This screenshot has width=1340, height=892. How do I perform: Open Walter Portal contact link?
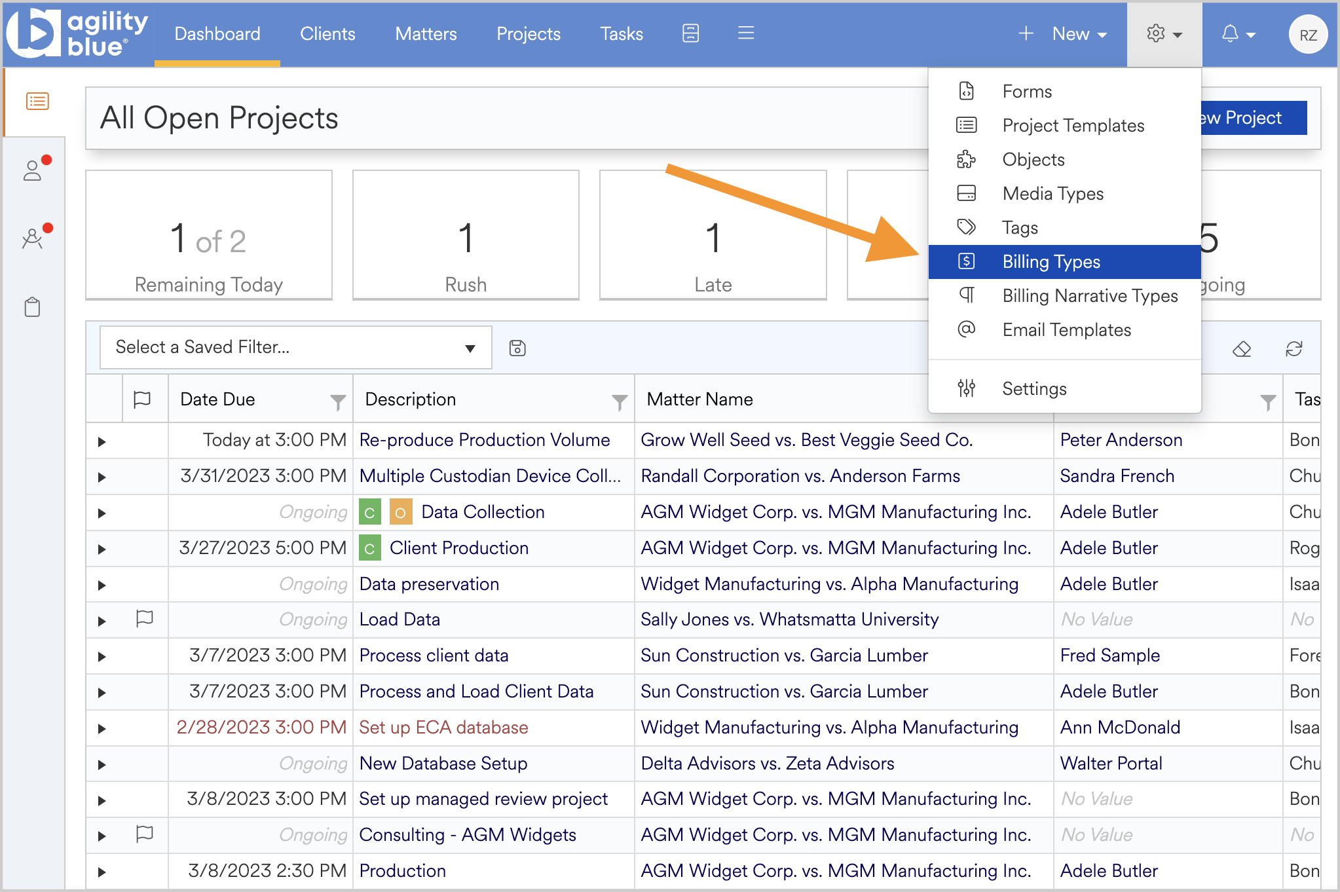pos(1111,764)
